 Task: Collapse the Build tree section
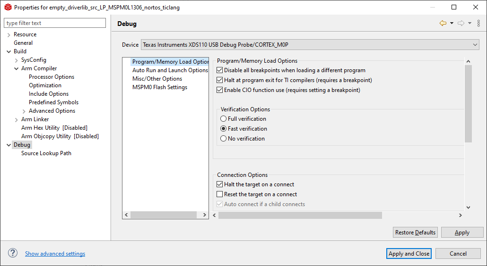click(x=9, y=51)
